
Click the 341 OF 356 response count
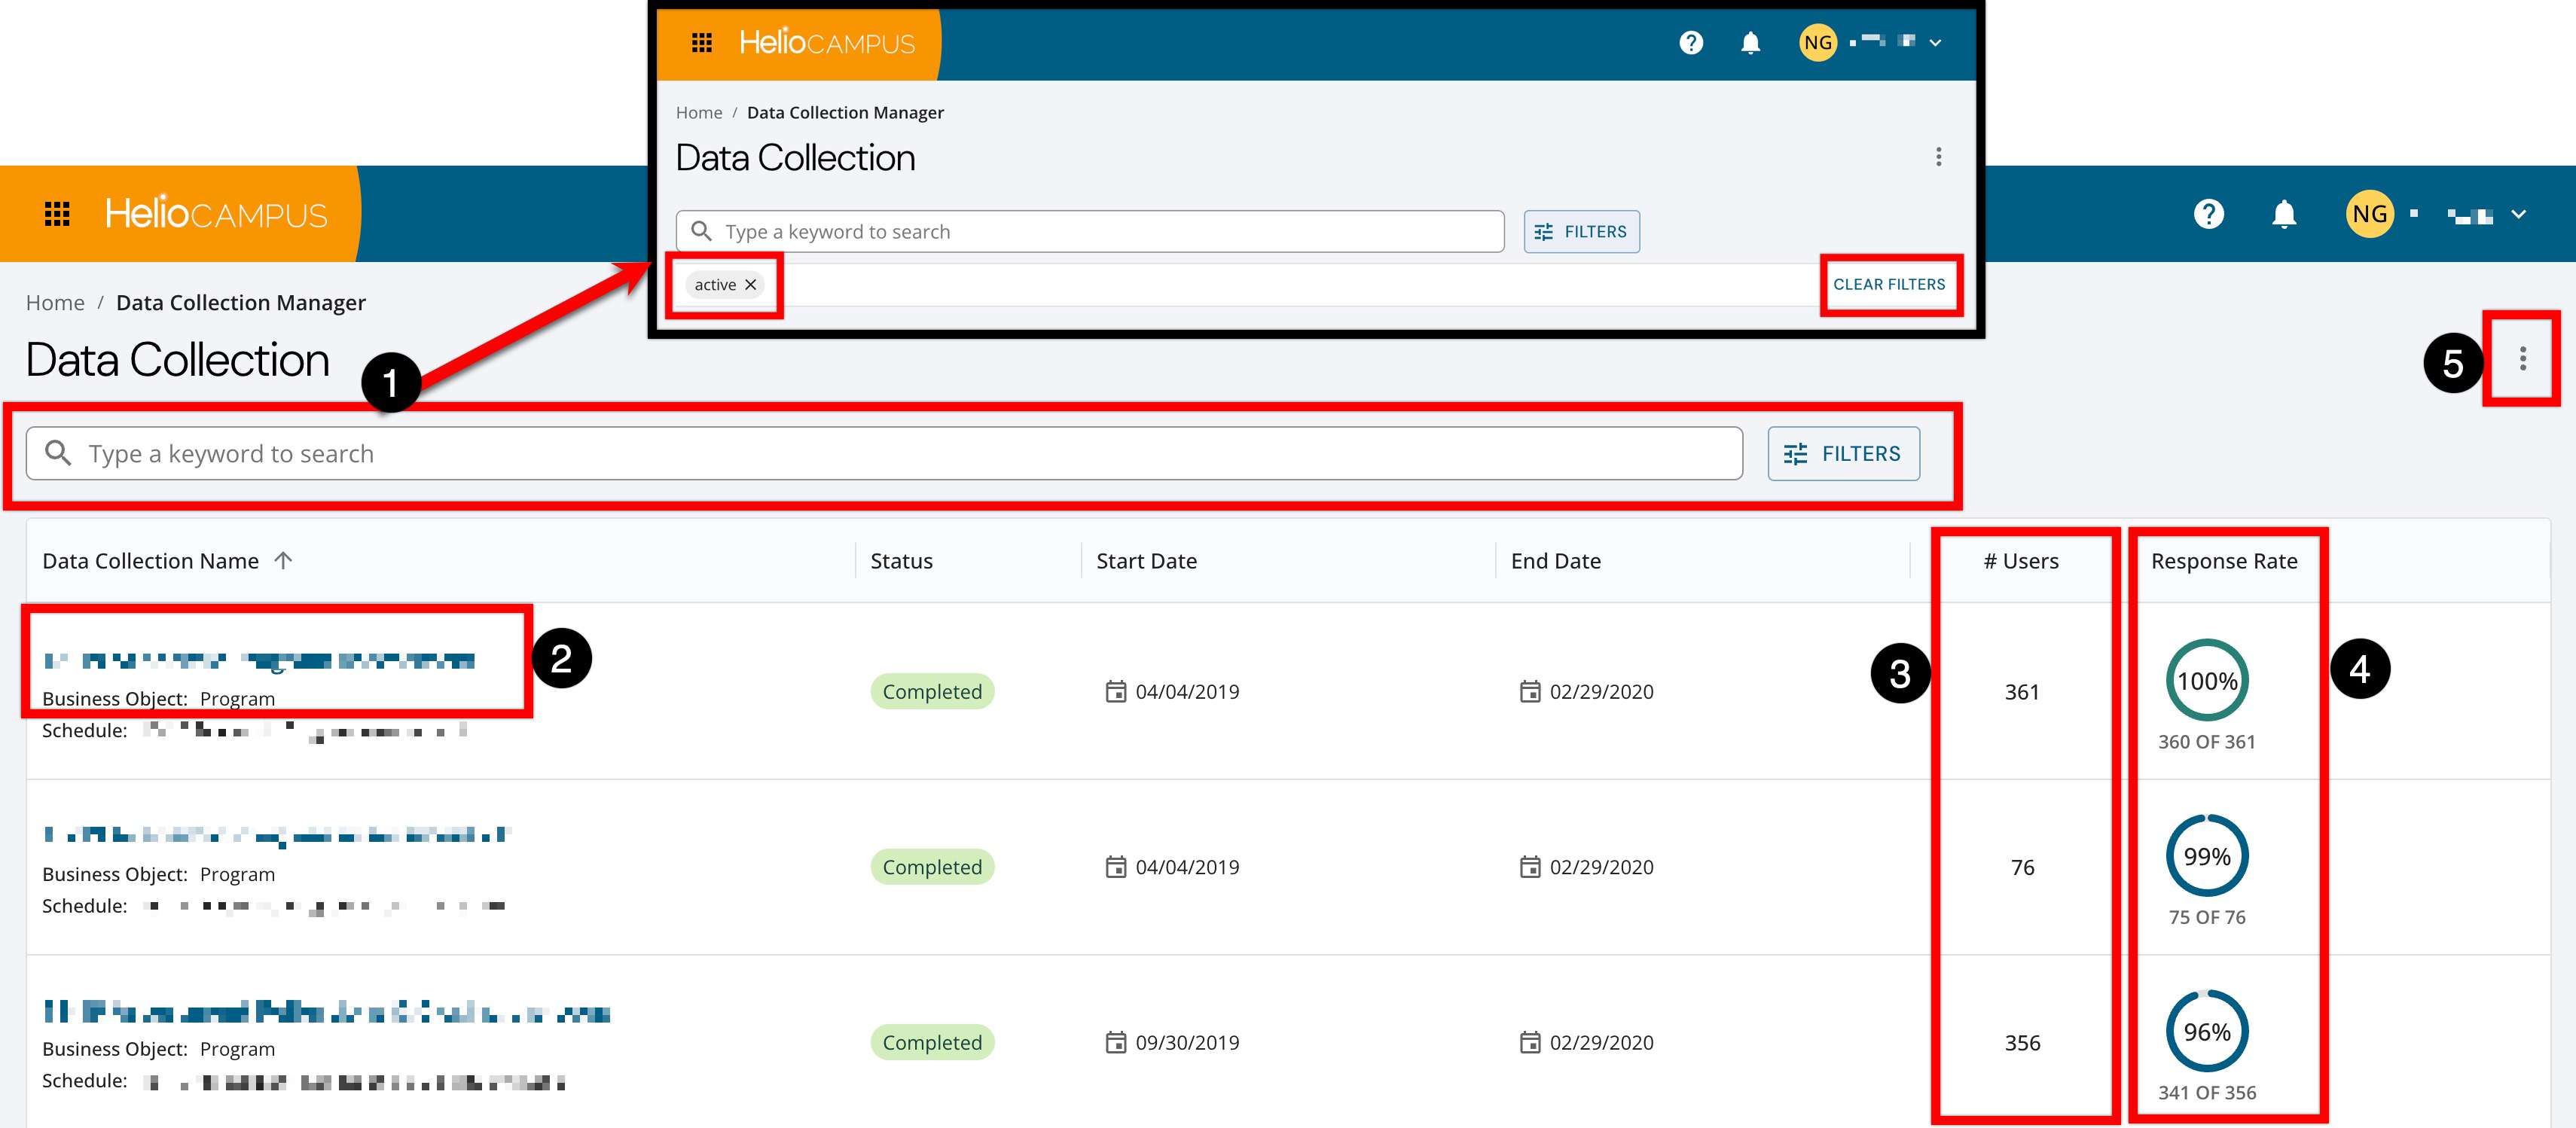click(x=2207, y=1092)
